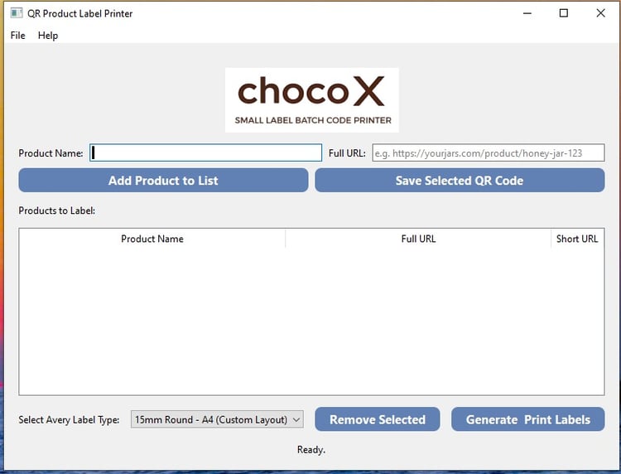This screenshot has width=621, height=474.
Task: Click the 'Ready.' status text
Action: [310, 450]
